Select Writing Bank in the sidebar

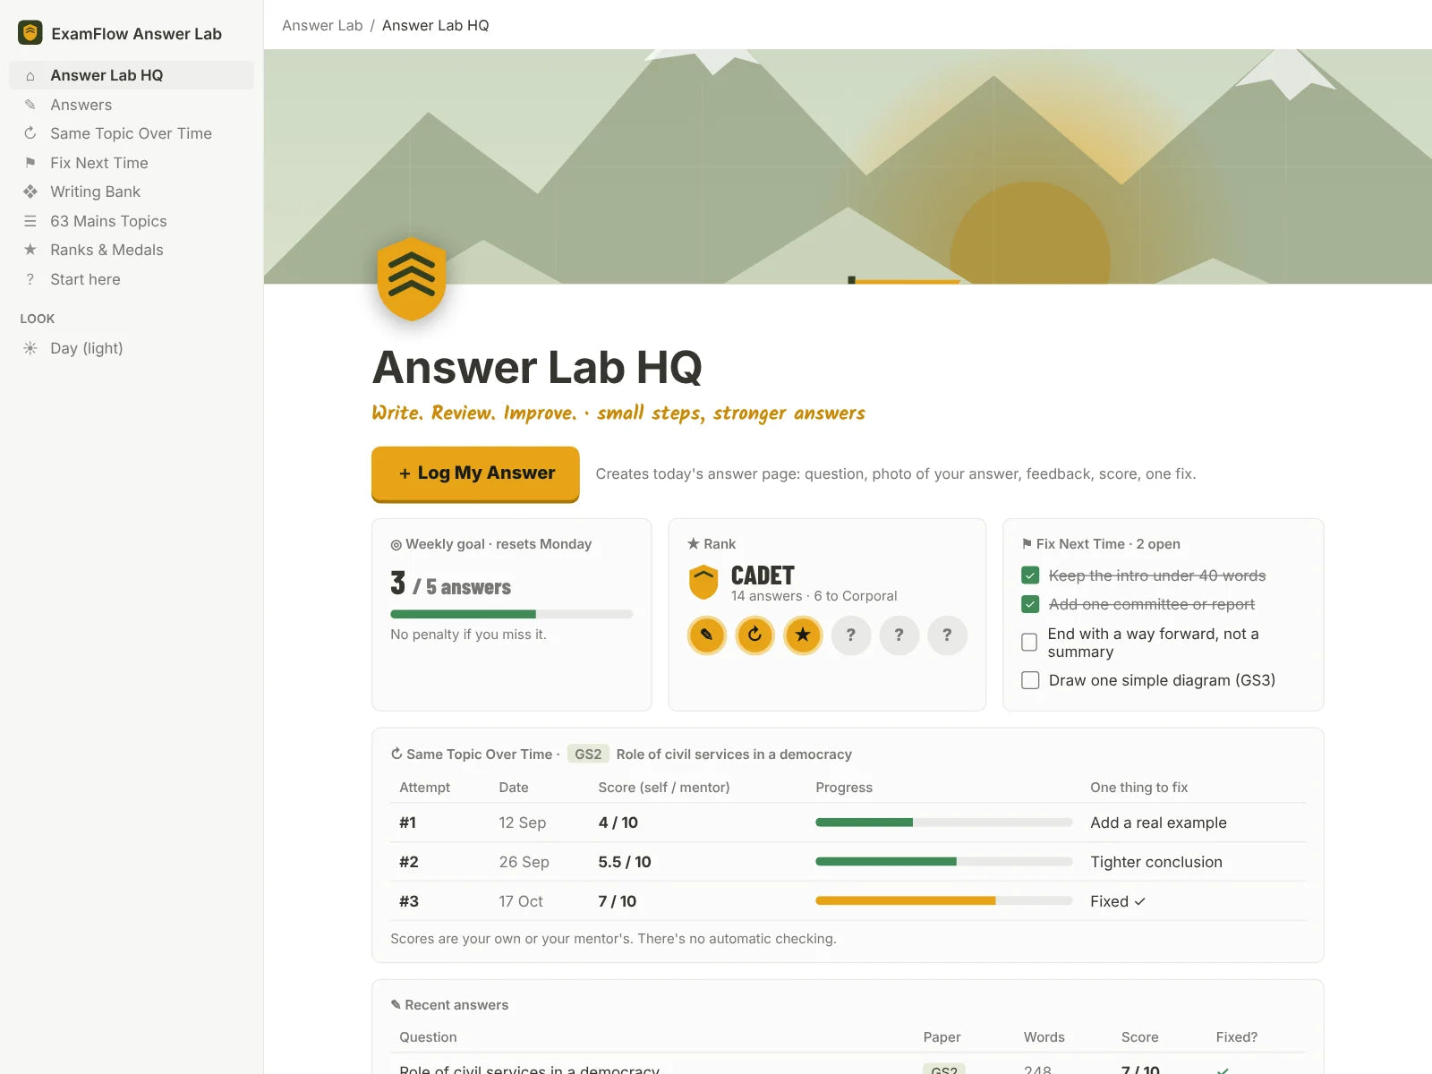(x=132, y=192)
